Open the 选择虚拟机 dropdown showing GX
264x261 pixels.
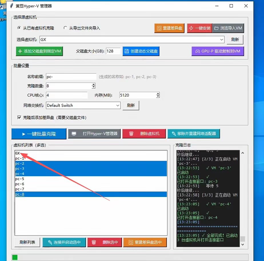click(x=132, y=40)
